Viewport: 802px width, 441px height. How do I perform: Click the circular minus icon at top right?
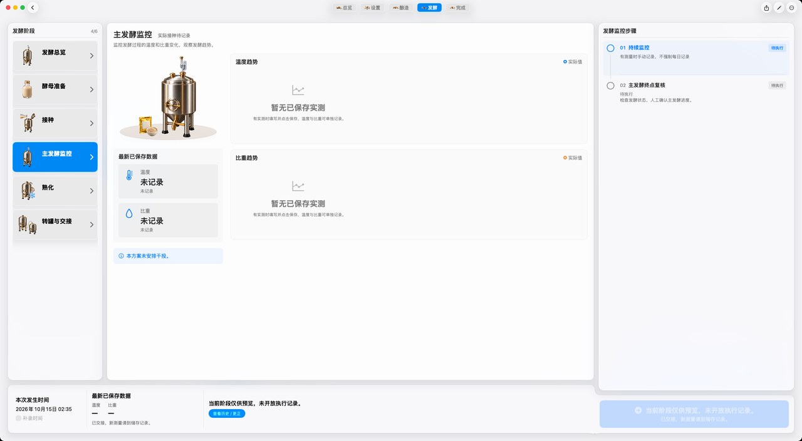[791, 8]
